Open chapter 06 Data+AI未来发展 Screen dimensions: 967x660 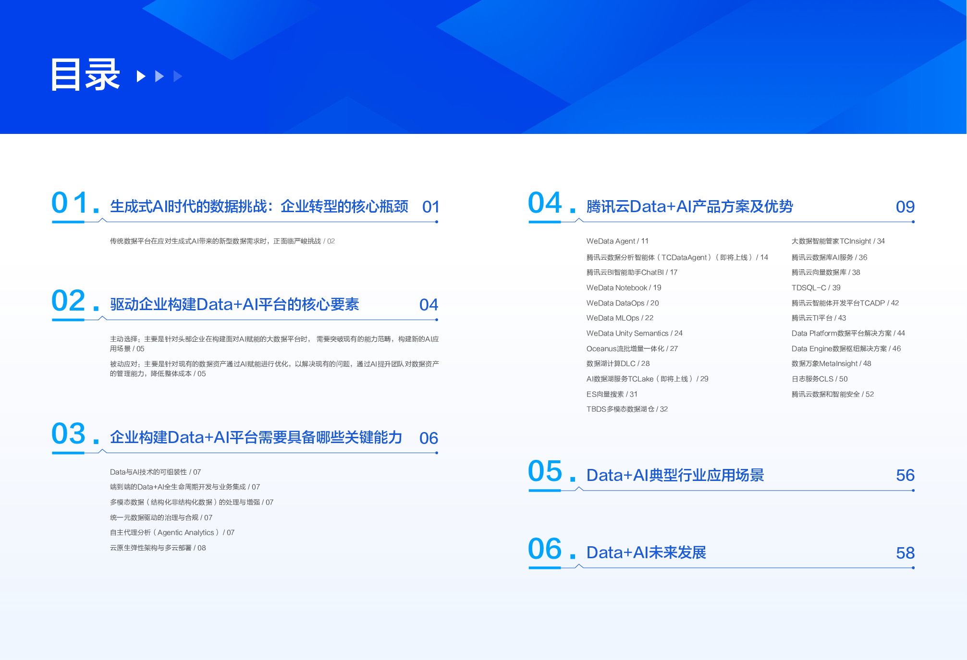(646, 552)
